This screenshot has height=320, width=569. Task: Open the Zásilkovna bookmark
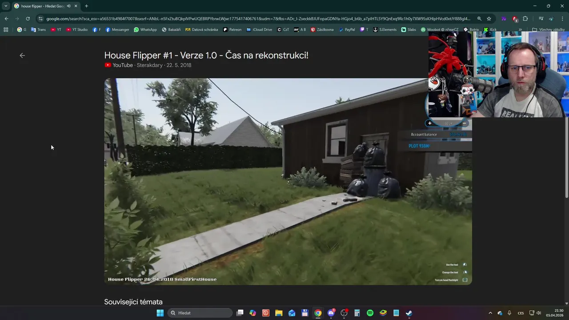(323, 30)
